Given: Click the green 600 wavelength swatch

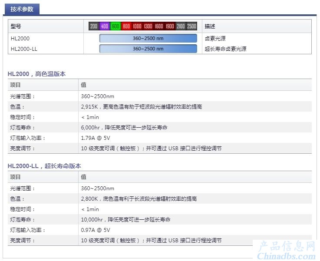Looking at the screenshot, I should pos(115,26).
